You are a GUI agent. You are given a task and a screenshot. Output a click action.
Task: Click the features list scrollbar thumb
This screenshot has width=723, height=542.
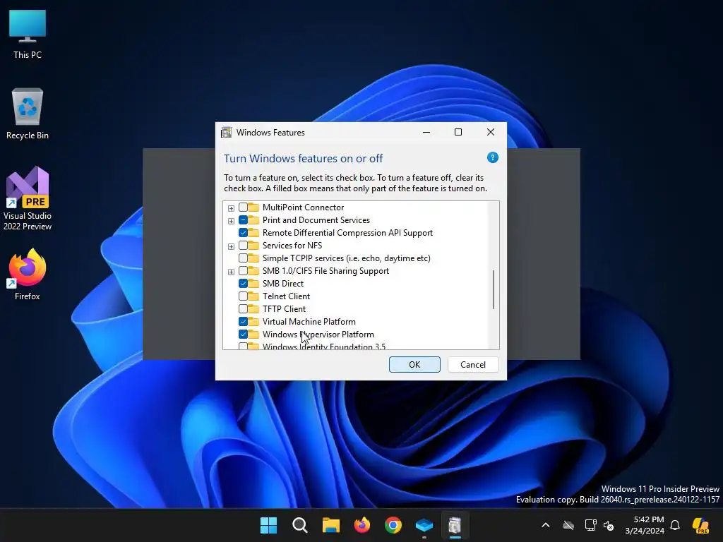pos(494,289)
